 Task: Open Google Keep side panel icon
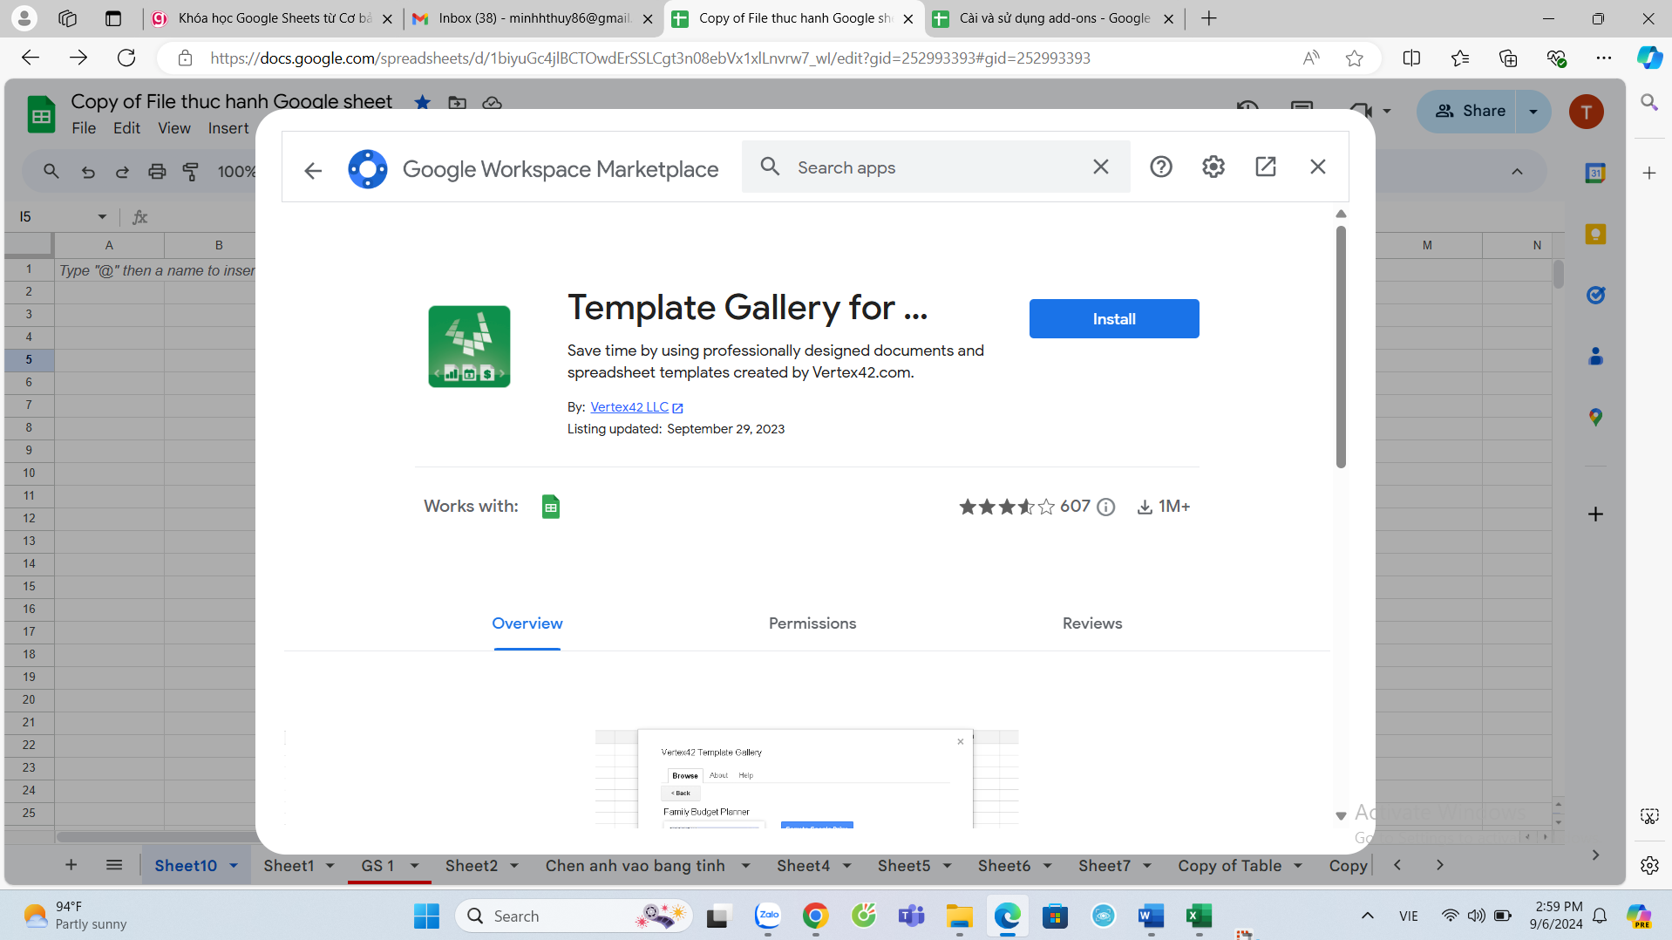tap(1595, 235)
